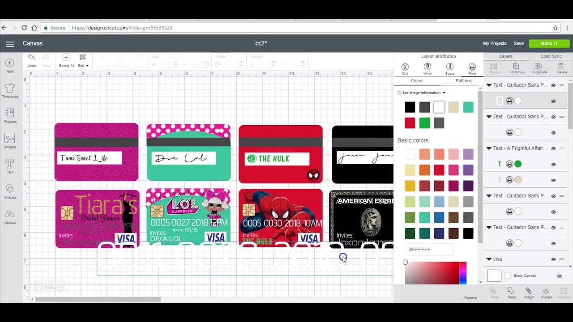Click the green Make It button
Viewport: 573px width, 322px height.
pos(549,43)
